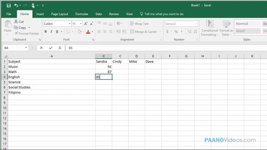Click the Undo arrow icon

coord(16,5)
